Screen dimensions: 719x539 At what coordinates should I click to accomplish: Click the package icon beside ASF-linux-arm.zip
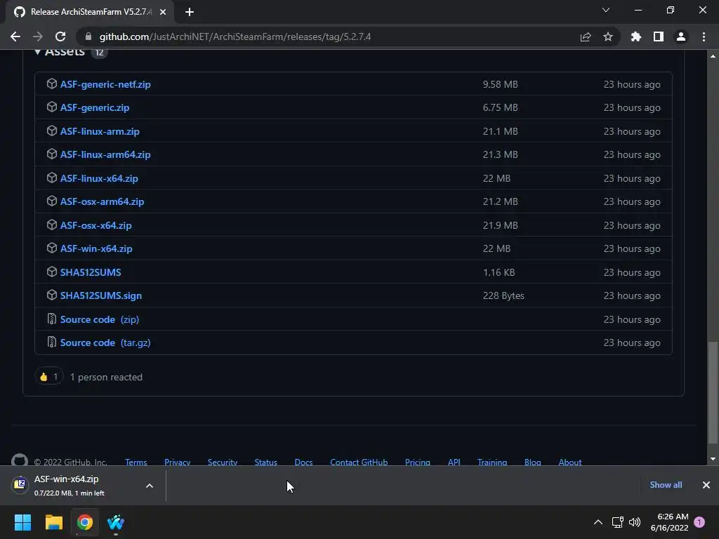(x=52, y=131)
